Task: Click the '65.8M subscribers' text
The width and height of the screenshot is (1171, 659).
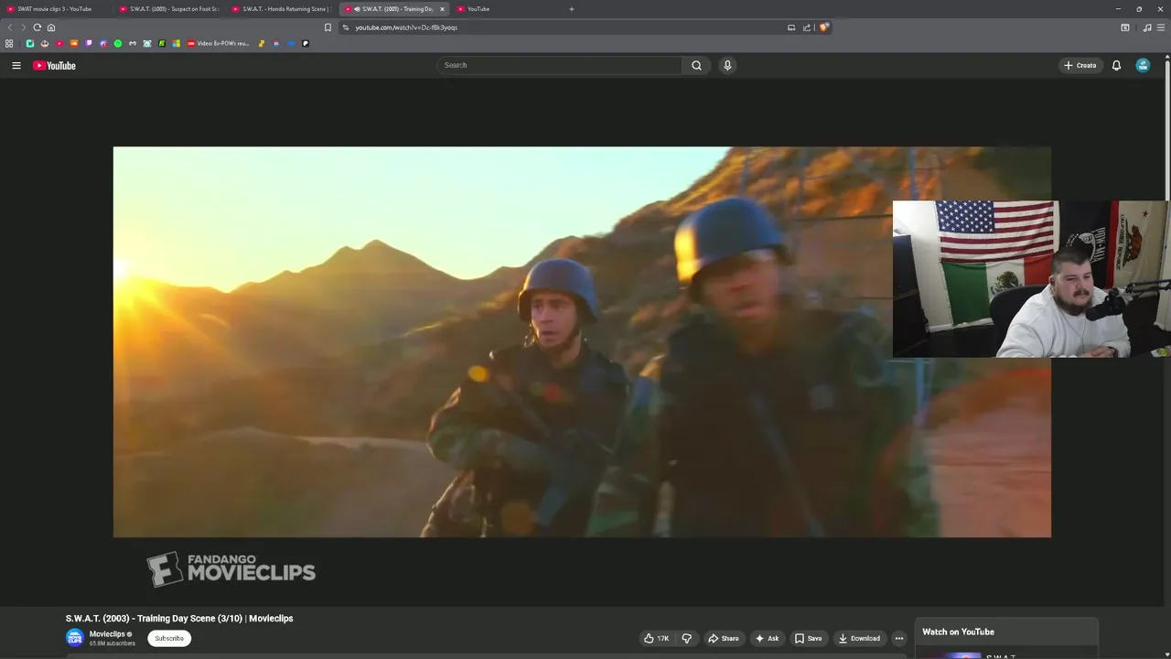Action: click(113, 643)
